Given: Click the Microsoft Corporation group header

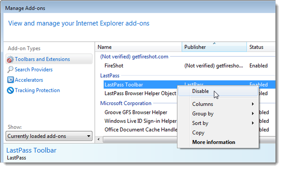Looking at the screenshot, I should [x=126, y=103].
